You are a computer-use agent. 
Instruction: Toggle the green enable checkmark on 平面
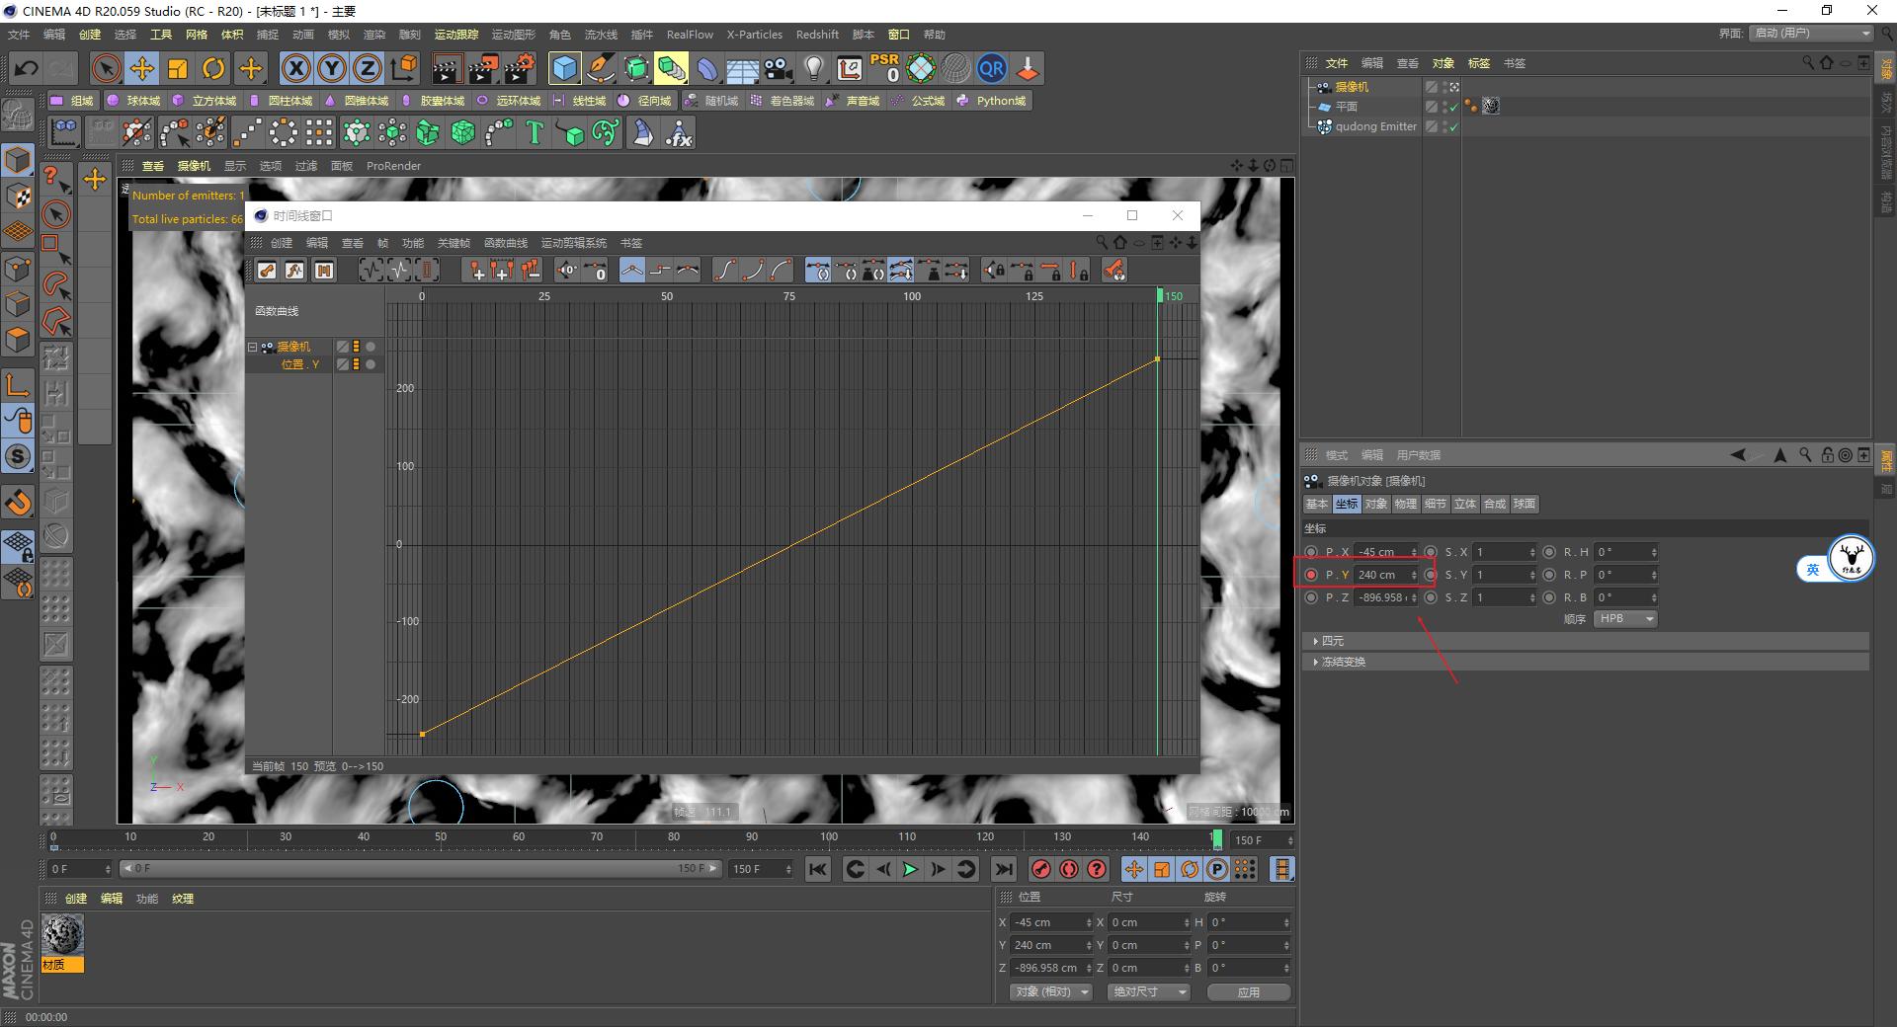(1453, 107)
